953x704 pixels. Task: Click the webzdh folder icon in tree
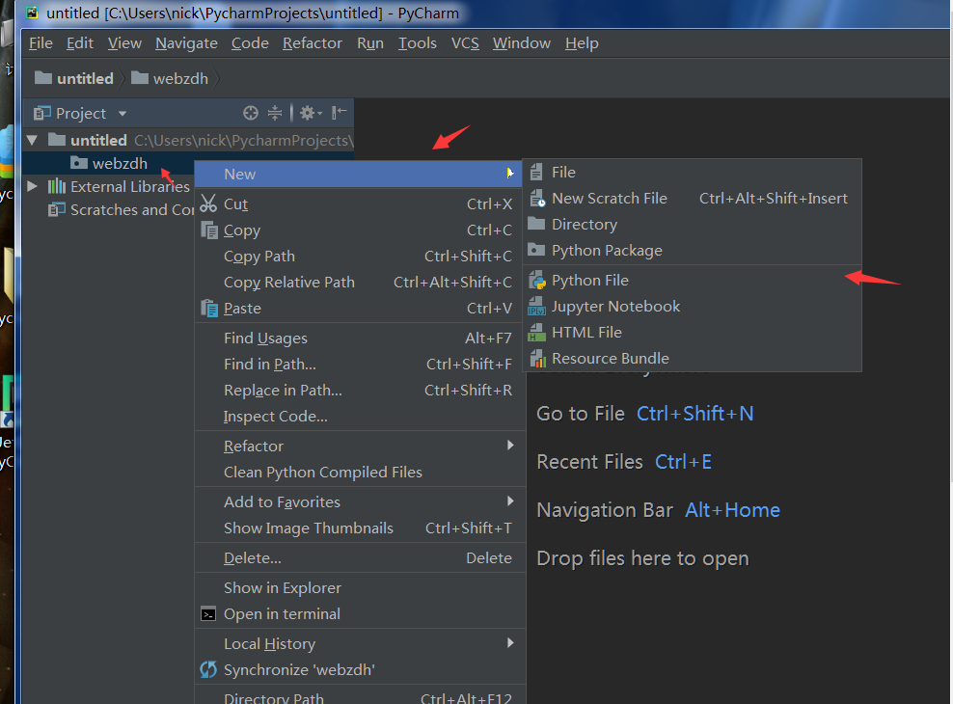click(79, 162)
